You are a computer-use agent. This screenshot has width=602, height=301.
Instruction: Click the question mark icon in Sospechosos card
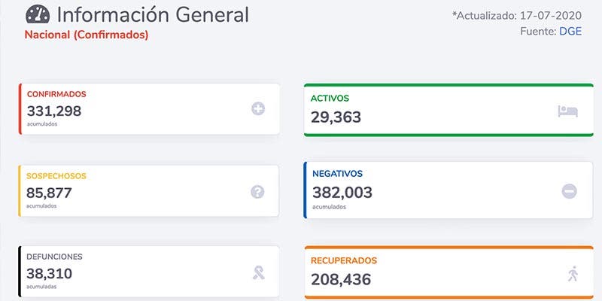pos(258,192)
